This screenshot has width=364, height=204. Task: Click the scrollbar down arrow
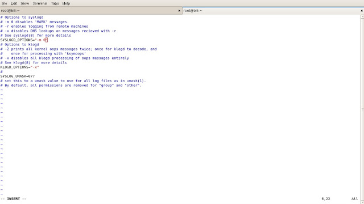point(362,202)
